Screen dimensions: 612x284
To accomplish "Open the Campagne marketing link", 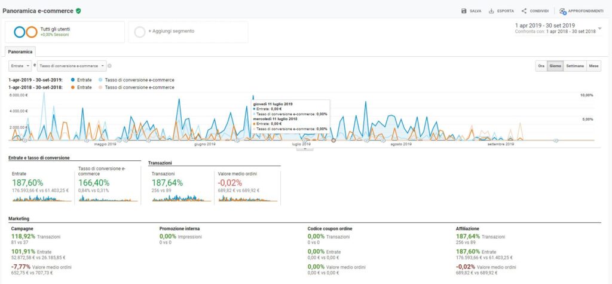I will [x=23, y=228].
